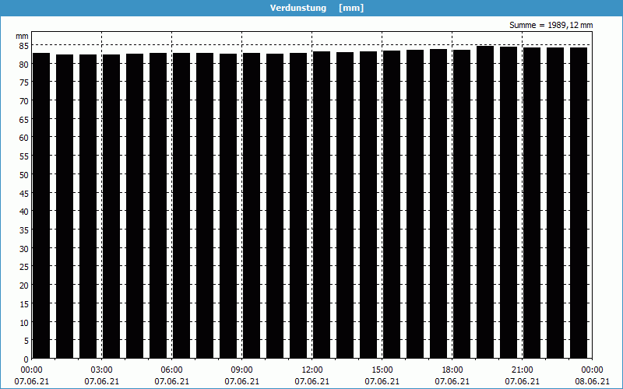Click the mm unit label above the y-axis
Image resolution: width=623 pixels, height=389 pixels.
click(23, 36)
